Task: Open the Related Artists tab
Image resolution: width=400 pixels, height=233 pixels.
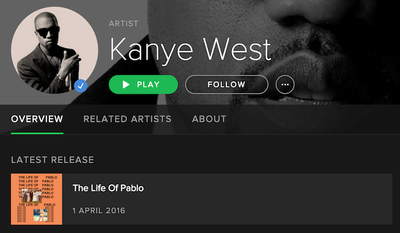Action: 127,119
